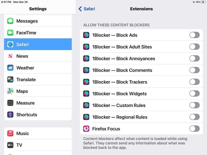Open TV settings in the sidebar
The image size is (207, 155).
[38, 145]
